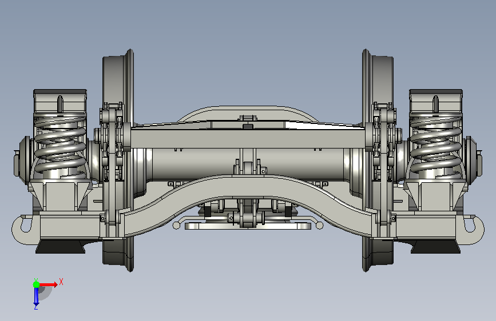The image size is (496, 321).
Task: Click the "Z" label on the triad
Action: tap(35, 307)
